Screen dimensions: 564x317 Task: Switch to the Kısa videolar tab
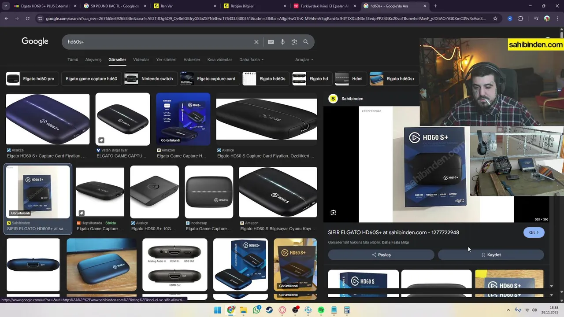coord(220,59)
